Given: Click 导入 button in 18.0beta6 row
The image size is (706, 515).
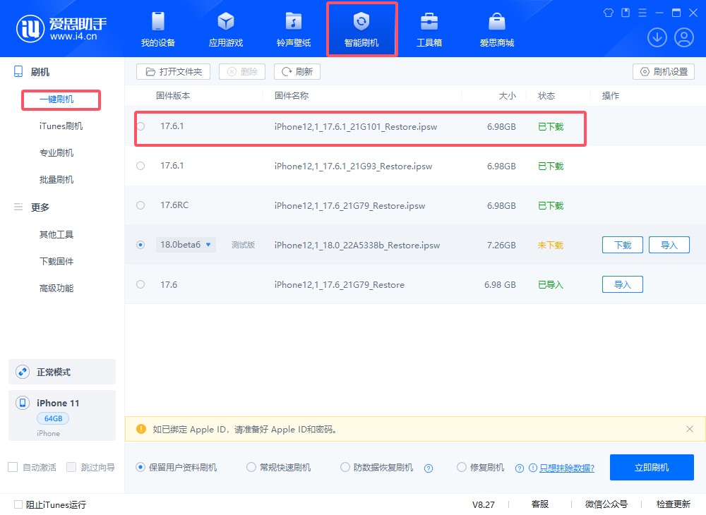Looking at the screenshot, I should [669, 245].
